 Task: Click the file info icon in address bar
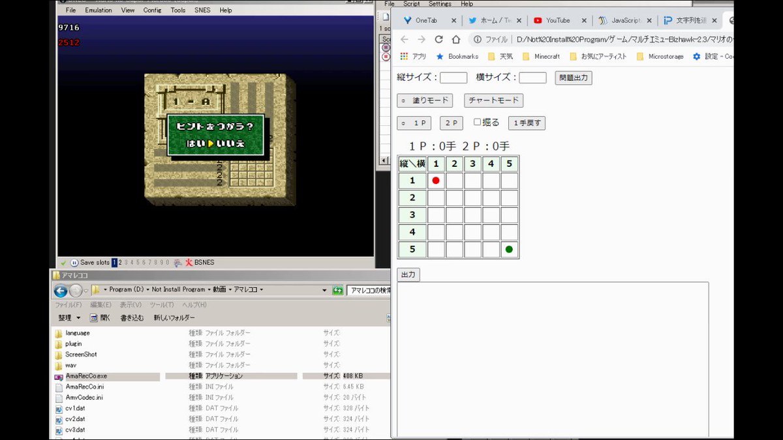478,39
